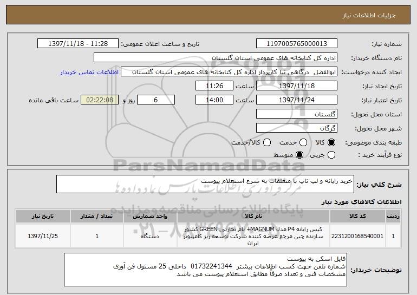Click the validity time field showing 14:00
Image resolution: width=417 pixels, height=295 pixels.
213,100
